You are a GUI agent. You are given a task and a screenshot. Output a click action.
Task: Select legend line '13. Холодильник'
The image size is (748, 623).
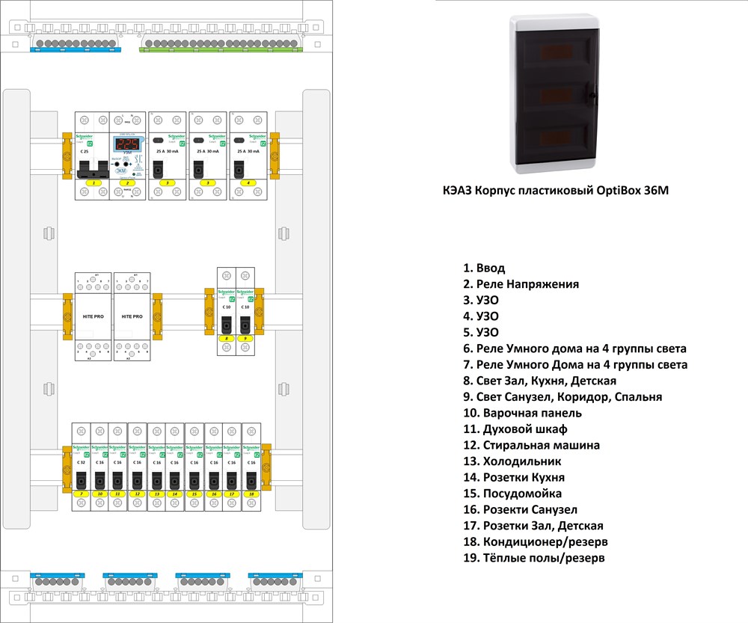pyautogui.click(x=512, y=461)
